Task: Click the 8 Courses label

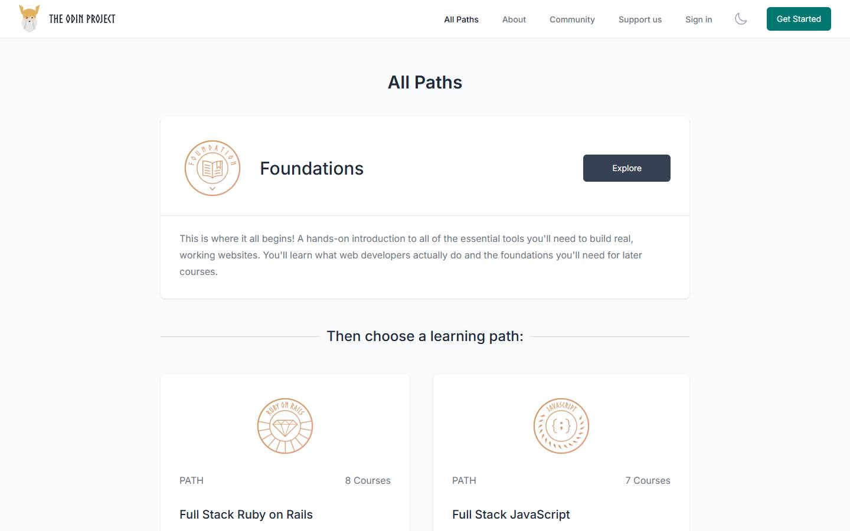Action: tap(368, 480)
